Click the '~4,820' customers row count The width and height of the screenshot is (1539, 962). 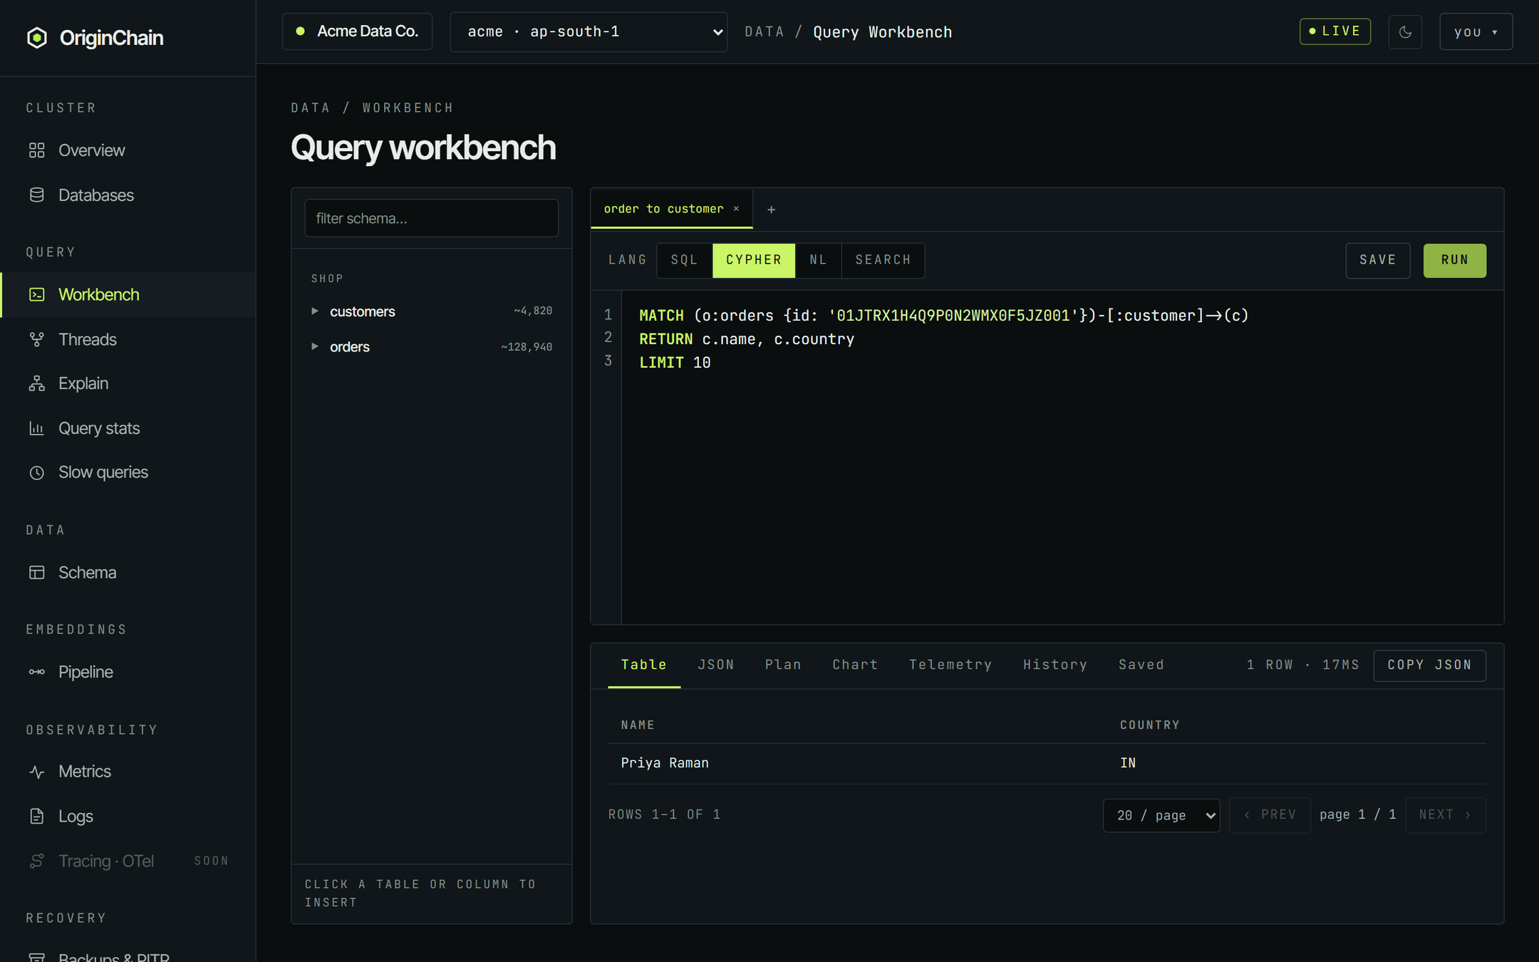pos(533,311)
